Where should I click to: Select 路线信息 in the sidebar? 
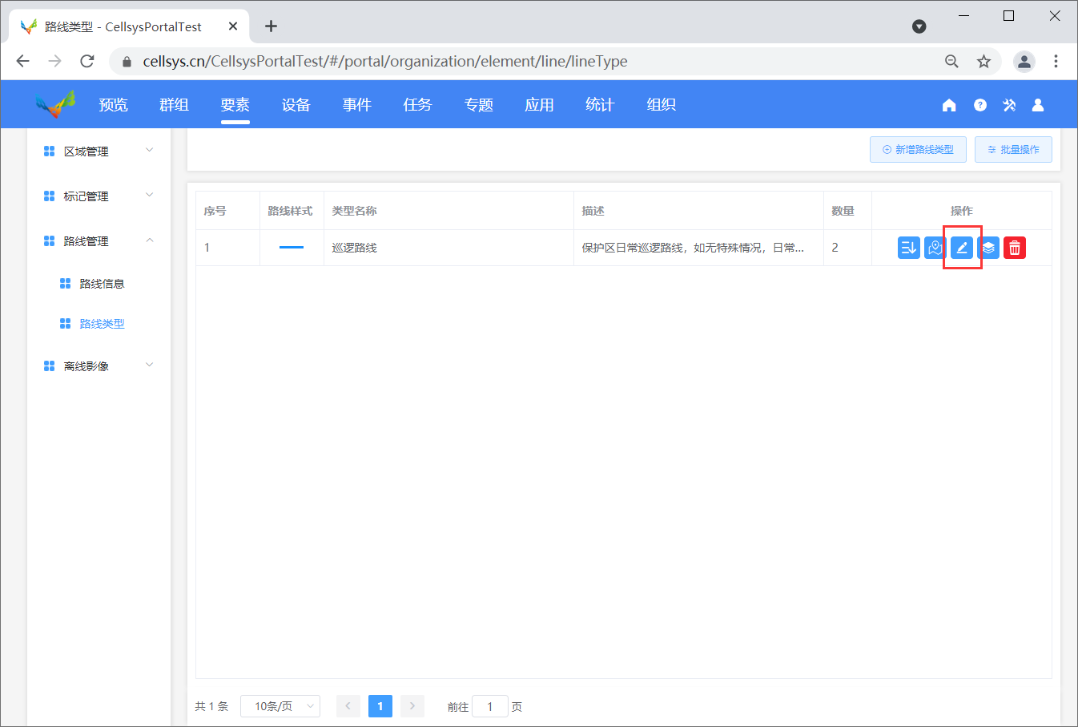102,284
